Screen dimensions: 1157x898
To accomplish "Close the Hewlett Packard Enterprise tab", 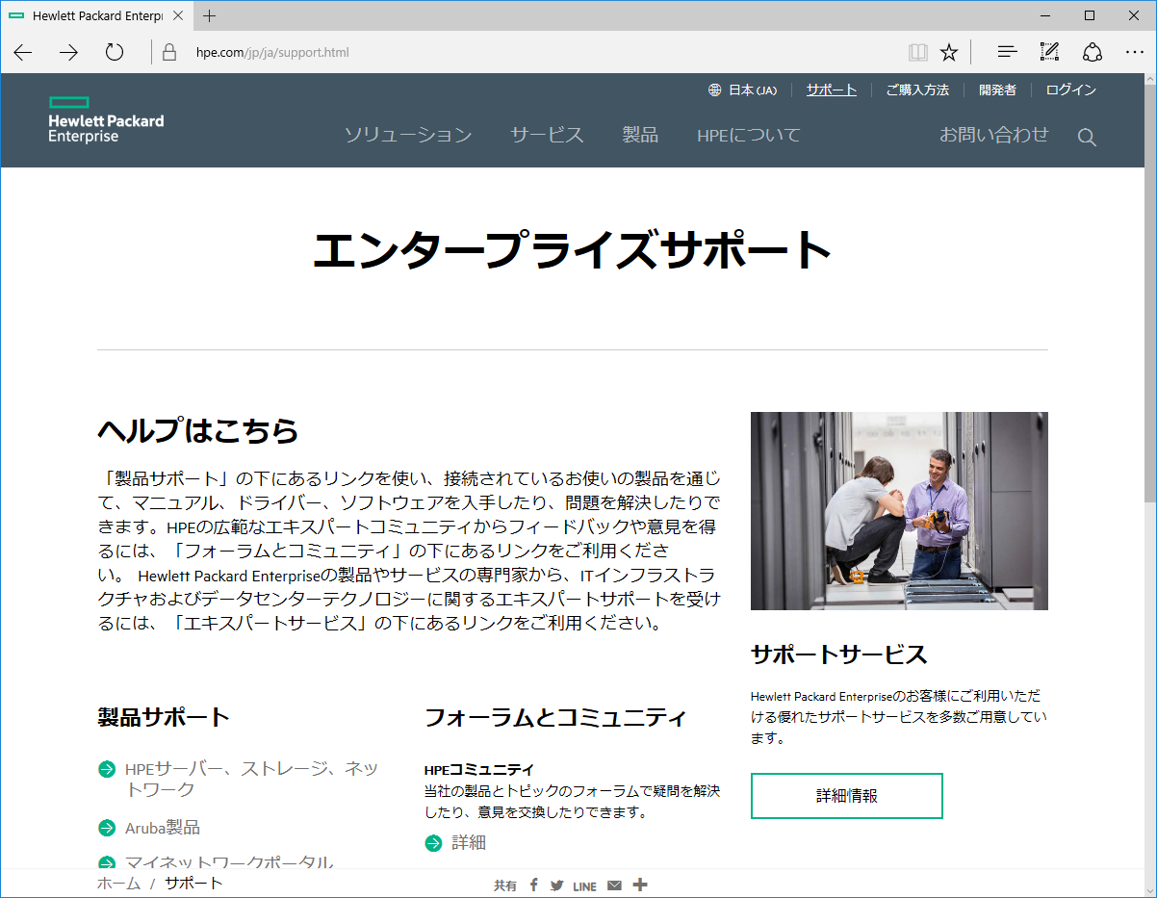I will pyautogui.click(x=178, y=15).
